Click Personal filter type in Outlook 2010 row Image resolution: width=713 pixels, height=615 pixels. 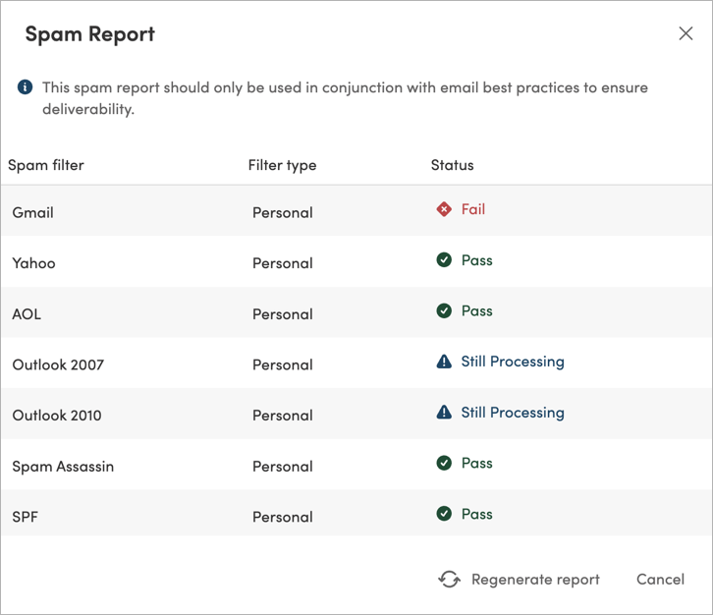pyautogui.click(x=283, y=416)
